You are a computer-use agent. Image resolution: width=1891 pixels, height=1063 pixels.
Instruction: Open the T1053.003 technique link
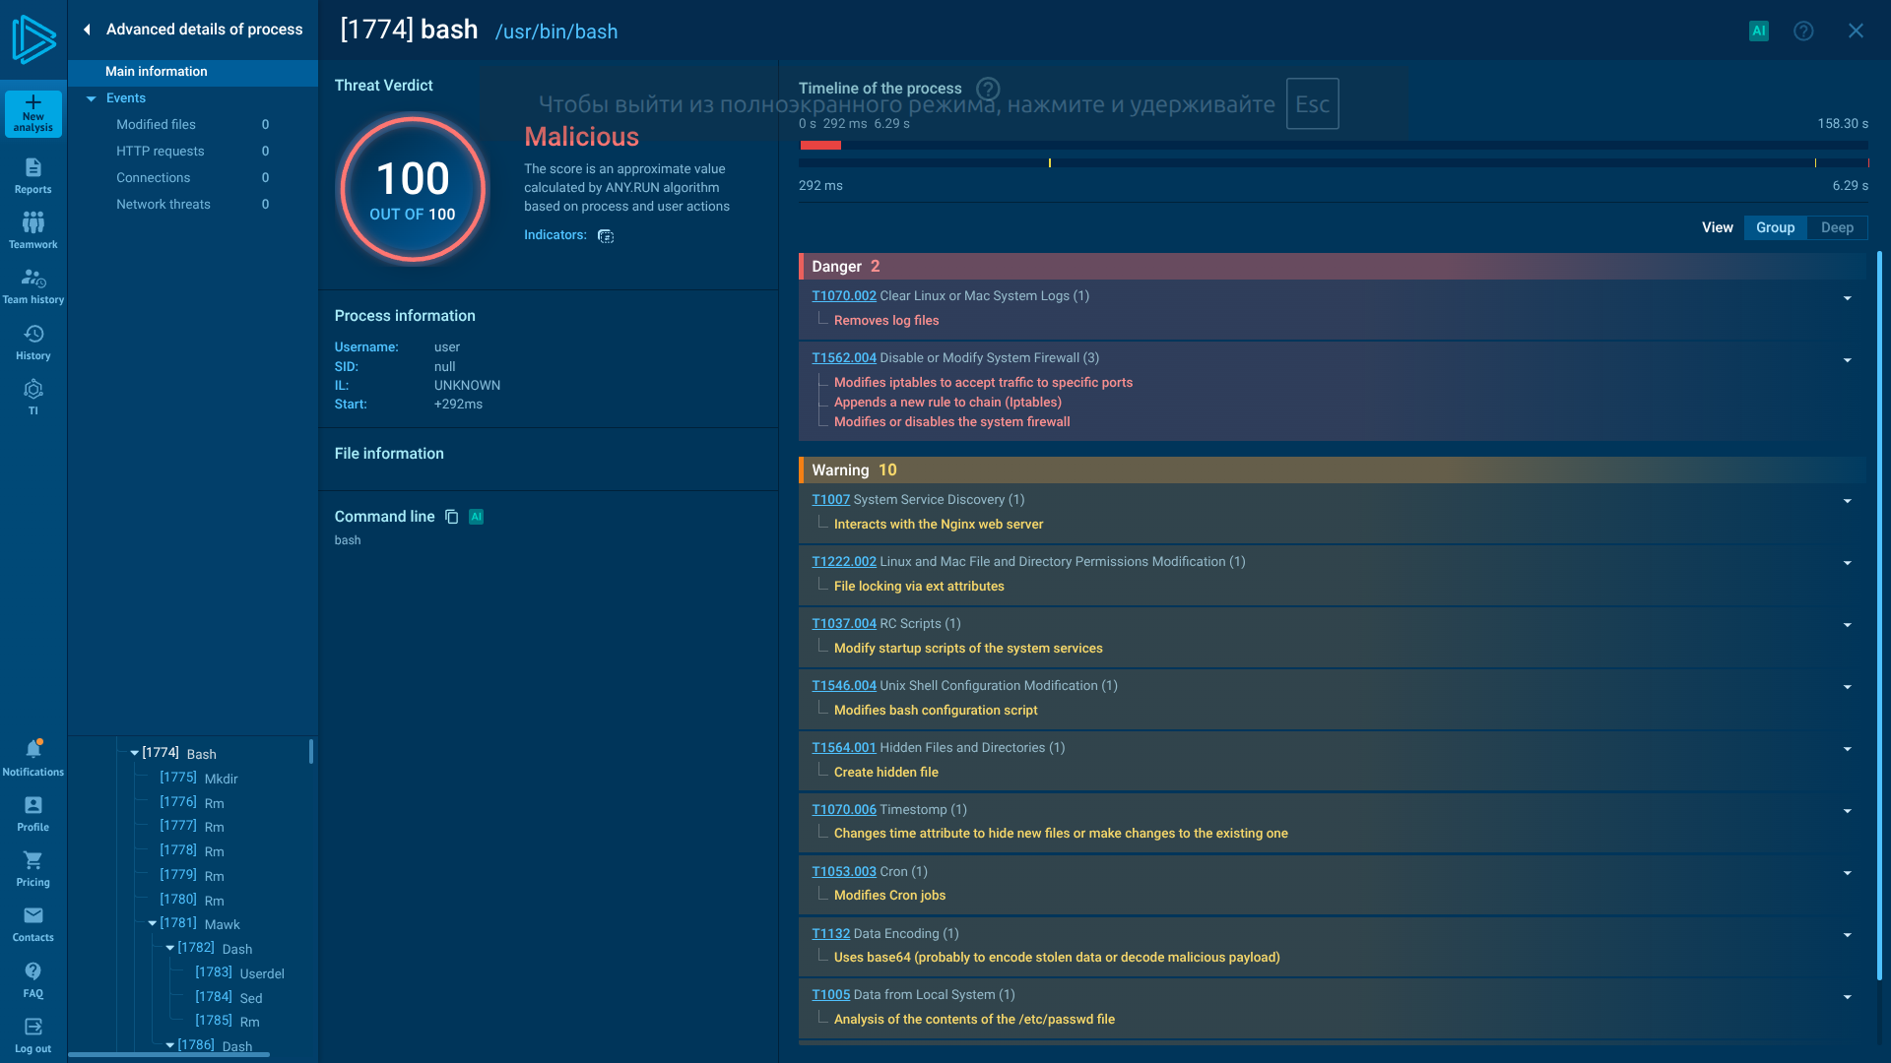pos(843,872)
